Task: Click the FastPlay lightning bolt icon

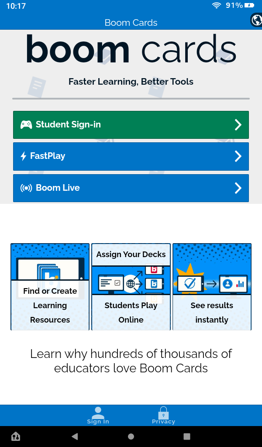Action: (24, 156)
